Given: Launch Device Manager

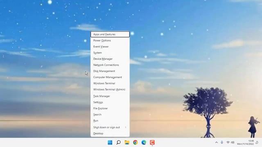Looking at the screenshot, I should (110, 59).
